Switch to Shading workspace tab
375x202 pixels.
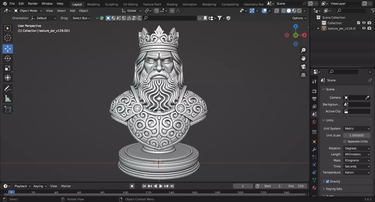pos(172,4)
